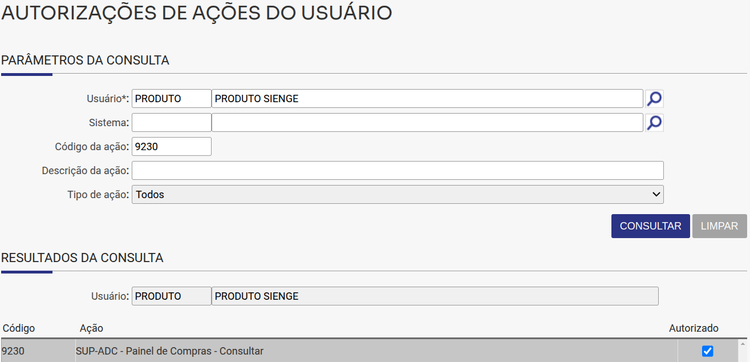Viewport: 750px width, 362px height.
Task: Collapse the PARÂMETROS DA CONSULTA section
Action: [86, 60]
